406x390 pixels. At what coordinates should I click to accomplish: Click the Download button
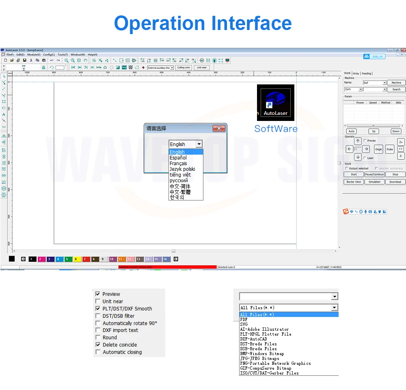pos(395,182)
